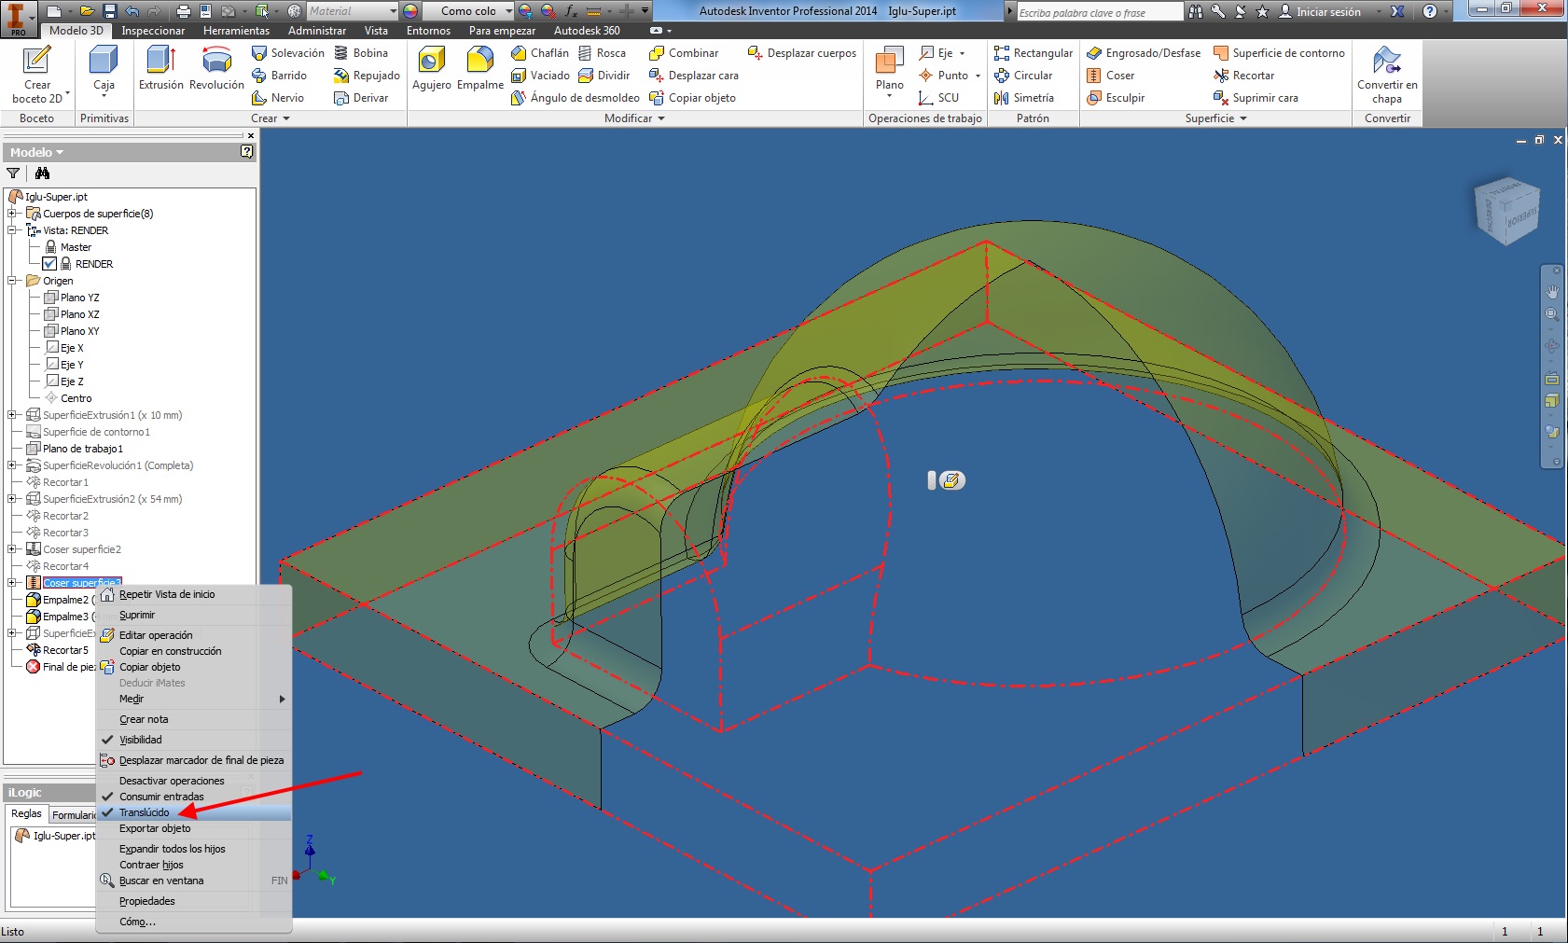Open the Administrar tab
Viewport: 1568px width, 943px height.
(317, 31)
